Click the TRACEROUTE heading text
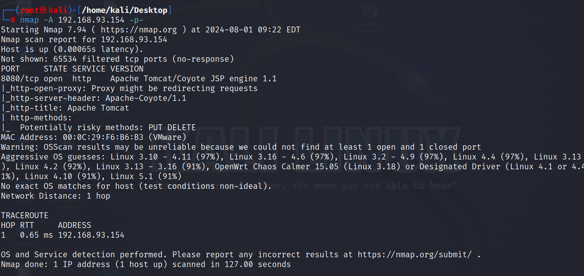Viewport: 584px width, 276px height. click(25, 215)
